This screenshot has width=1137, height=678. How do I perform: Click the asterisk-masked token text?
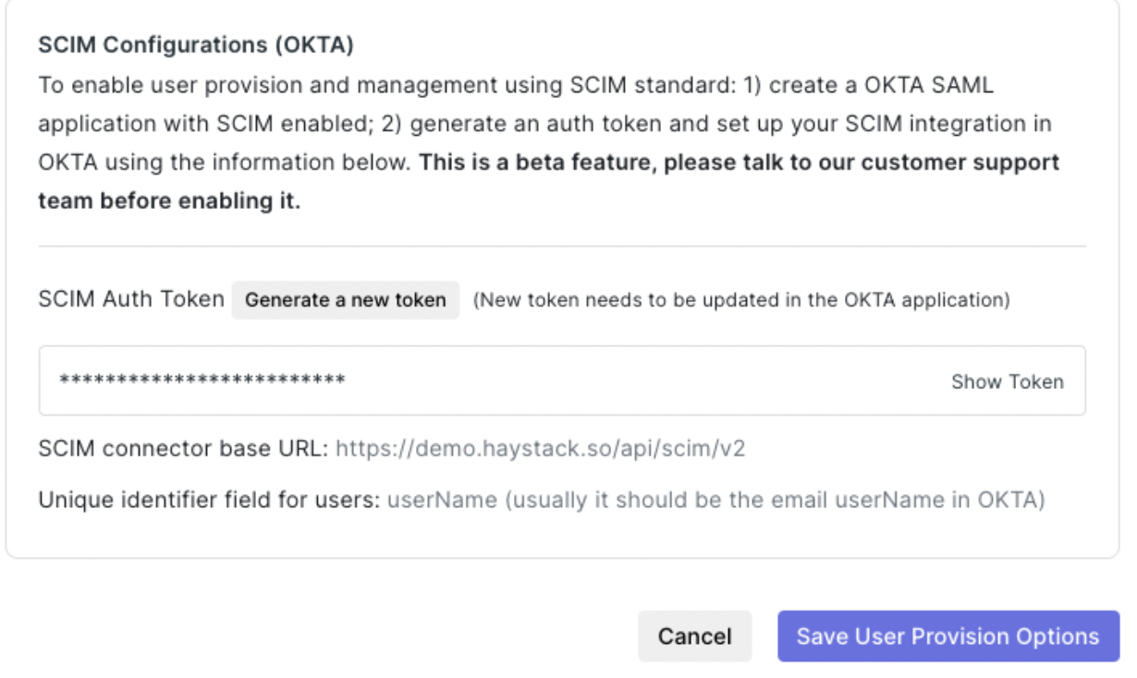[x=202, y=381]
